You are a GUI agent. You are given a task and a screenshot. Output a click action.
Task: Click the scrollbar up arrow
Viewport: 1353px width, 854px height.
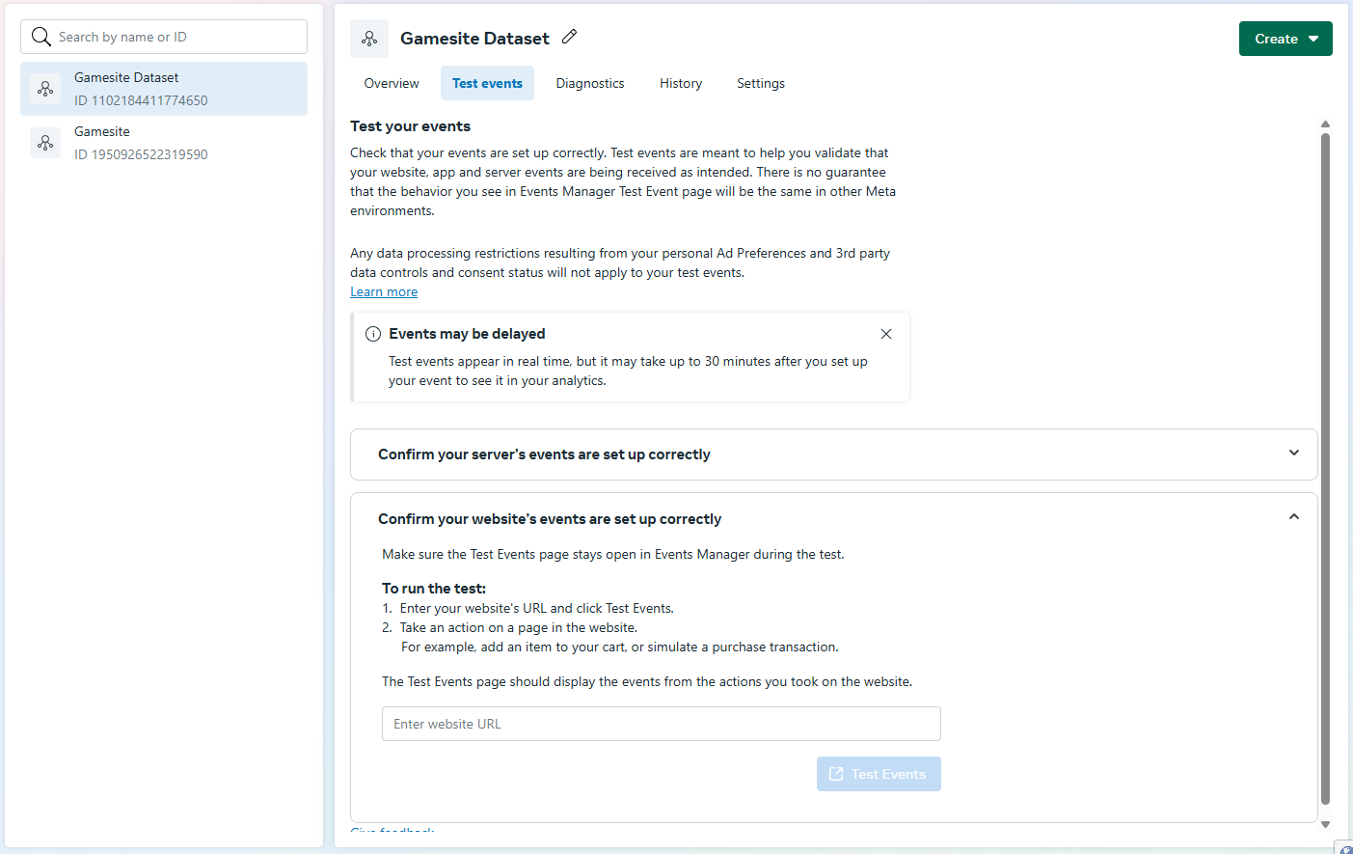[1325, 124]
